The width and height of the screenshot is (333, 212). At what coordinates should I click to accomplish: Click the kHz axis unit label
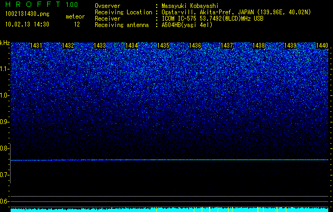[5, 43]
